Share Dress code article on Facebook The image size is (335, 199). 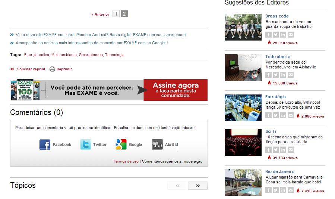pyautogui.click(x=268, y=35)
